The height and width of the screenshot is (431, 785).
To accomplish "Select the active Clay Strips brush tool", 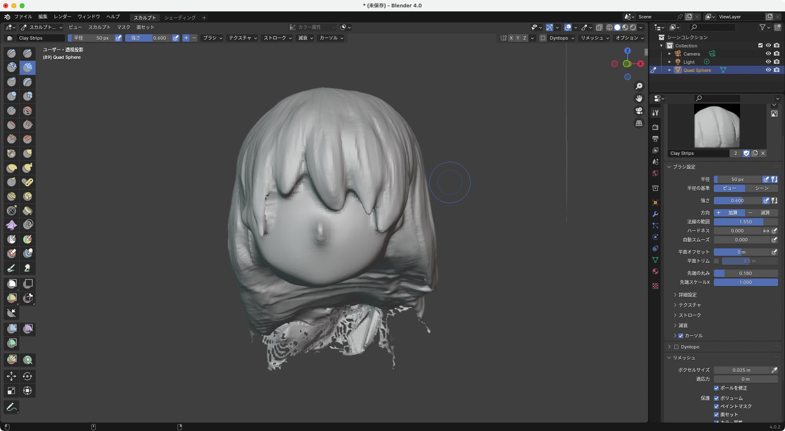I will [27, 67].
